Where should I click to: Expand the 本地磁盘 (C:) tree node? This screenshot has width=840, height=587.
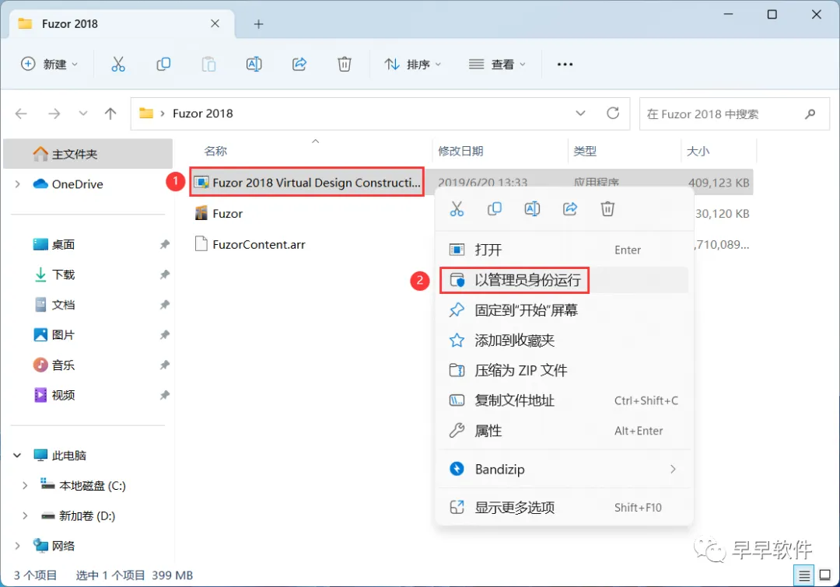[x=25, y=486]
